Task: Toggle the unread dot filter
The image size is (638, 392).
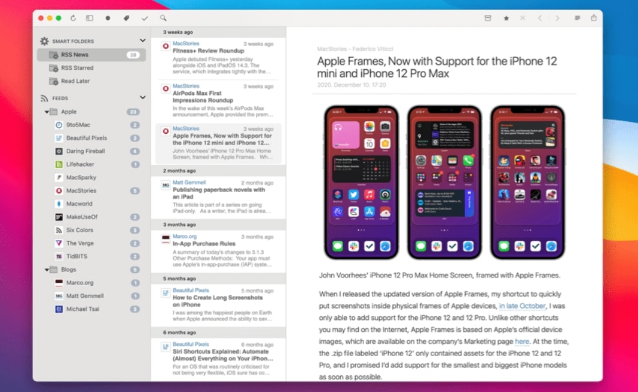Action: [x=108, y=18]
